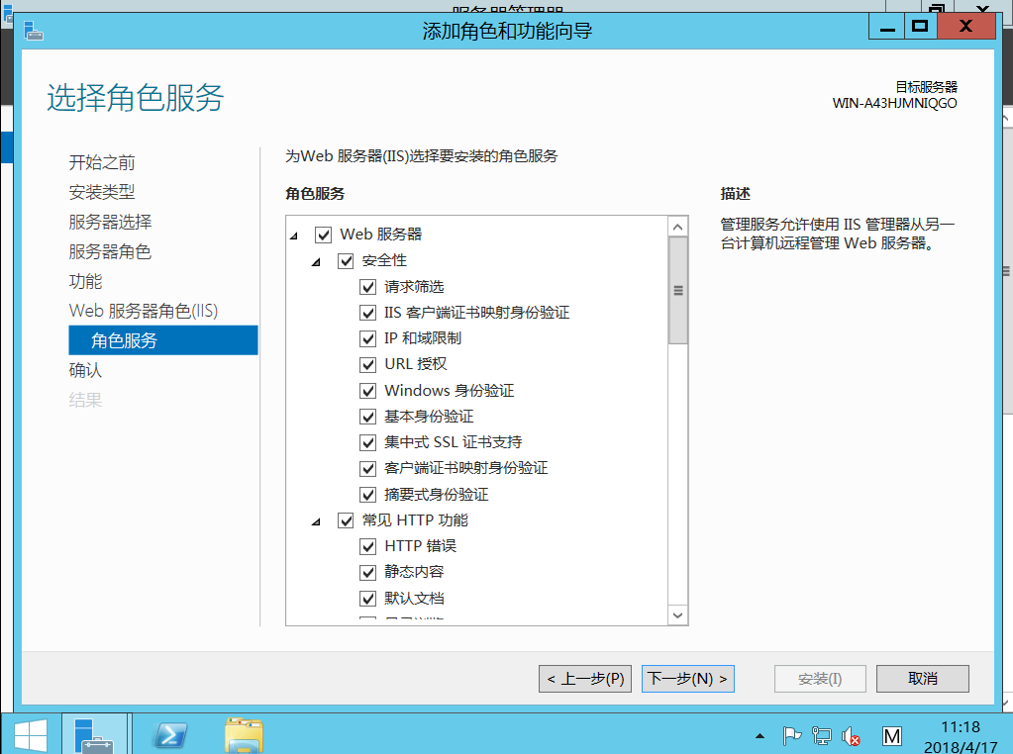Image resolution: width=1013 pixels, height=754 pixels.
Task: Select the Windows 身份验证 row text
Action: [449, 391]
